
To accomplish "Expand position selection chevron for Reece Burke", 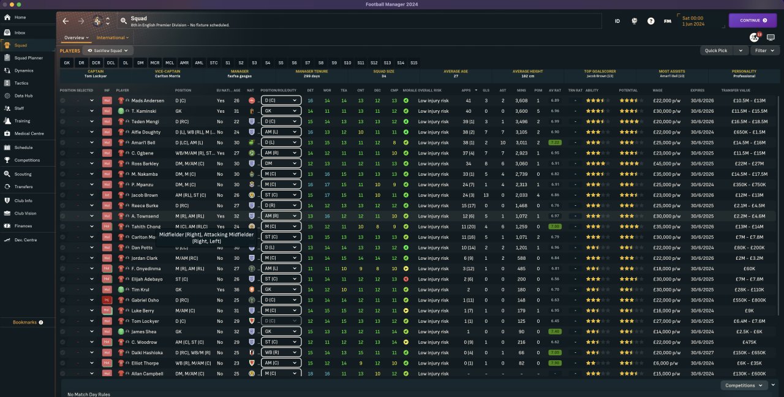I will 92,205.
